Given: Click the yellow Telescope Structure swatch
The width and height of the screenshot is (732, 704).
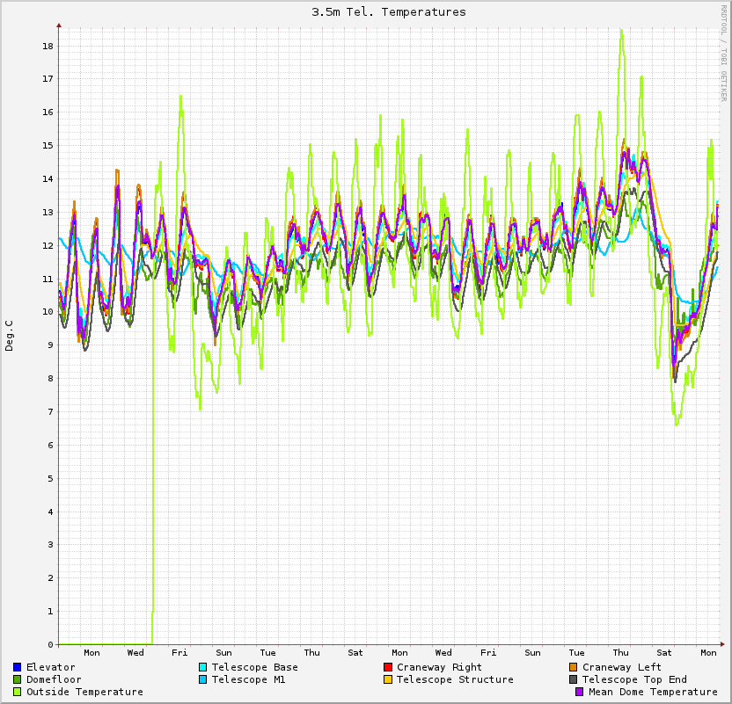Looking at the screenshot, I should pos(388,679).
